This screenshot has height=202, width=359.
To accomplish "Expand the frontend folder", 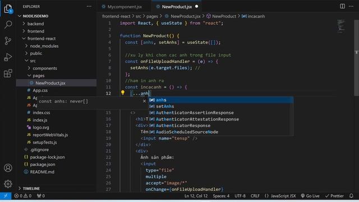I will coord(56,31).
